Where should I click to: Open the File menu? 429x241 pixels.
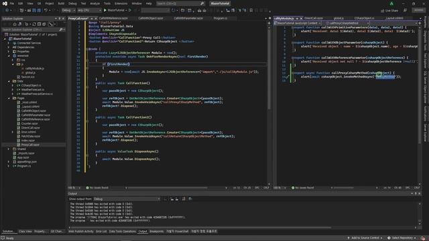pos(12,3)
